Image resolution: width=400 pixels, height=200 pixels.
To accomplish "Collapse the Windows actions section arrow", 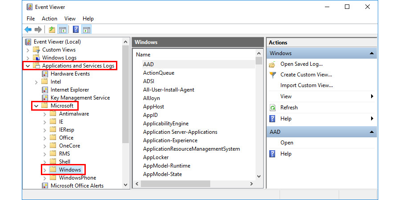I will tap(372, 53).
